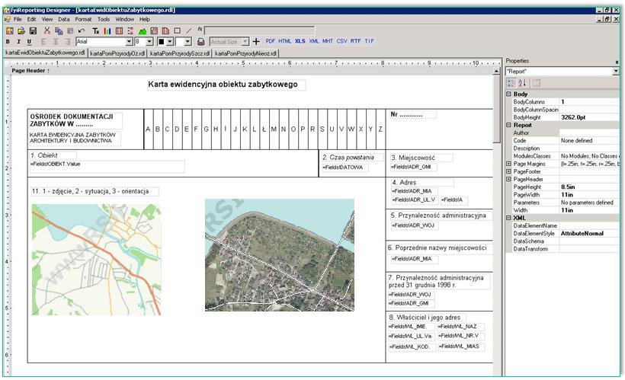Export report as XLS
Viewport: 625px width, 380px height.
(x=300, y=41)
